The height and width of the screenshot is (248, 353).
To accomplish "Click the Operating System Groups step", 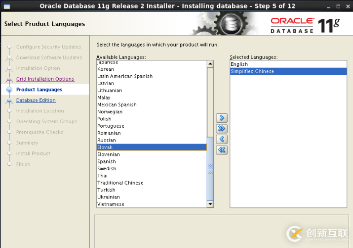I will click(x=46, y=121).
